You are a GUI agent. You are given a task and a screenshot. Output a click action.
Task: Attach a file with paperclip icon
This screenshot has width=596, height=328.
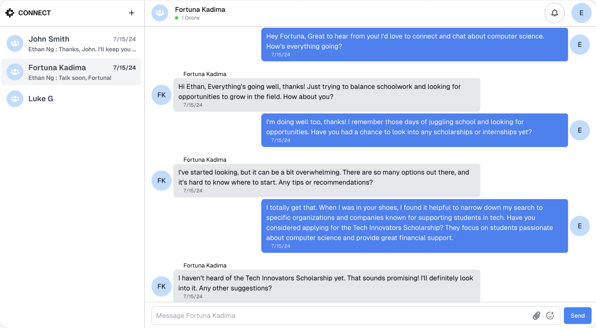click(537, 316)
